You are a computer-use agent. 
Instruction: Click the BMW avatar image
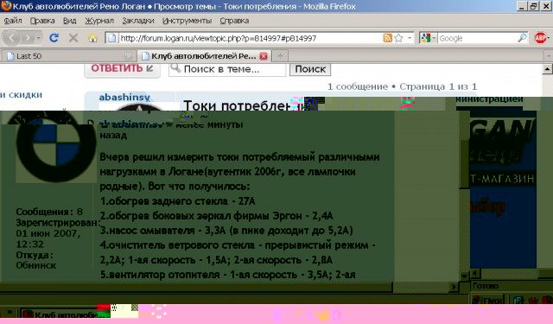56,148
